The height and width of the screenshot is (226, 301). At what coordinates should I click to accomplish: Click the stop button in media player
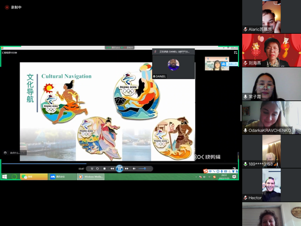click(x=104, y=169)
